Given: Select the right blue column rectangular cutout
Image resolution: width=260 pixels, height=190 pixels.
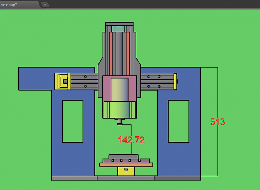Looking at the screenshot, I should click(178, 121).
